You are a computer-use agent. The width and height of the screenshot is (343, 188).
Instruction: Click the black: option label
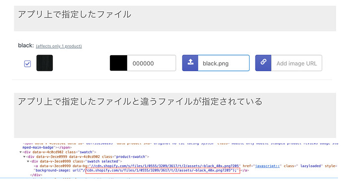(x=26, y=46)
